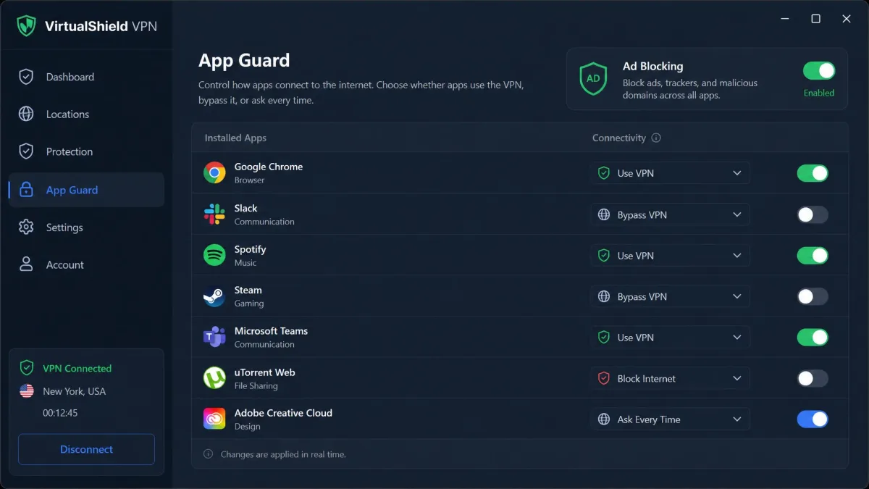
Task: Open the Protection page
Action: click(x=86, y=151)
